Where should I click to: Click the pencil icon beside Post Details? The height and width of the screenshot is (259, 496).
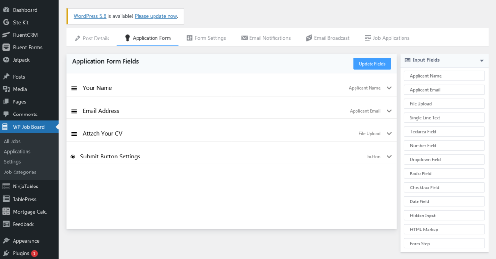(77, 38)
